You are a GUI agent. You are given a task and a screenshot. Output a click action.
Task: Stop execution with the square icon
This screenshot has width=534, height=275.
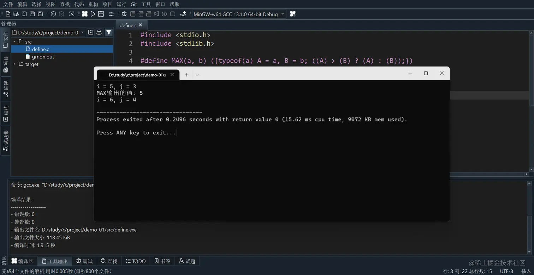pyautogui.click(x=173, y=14)
